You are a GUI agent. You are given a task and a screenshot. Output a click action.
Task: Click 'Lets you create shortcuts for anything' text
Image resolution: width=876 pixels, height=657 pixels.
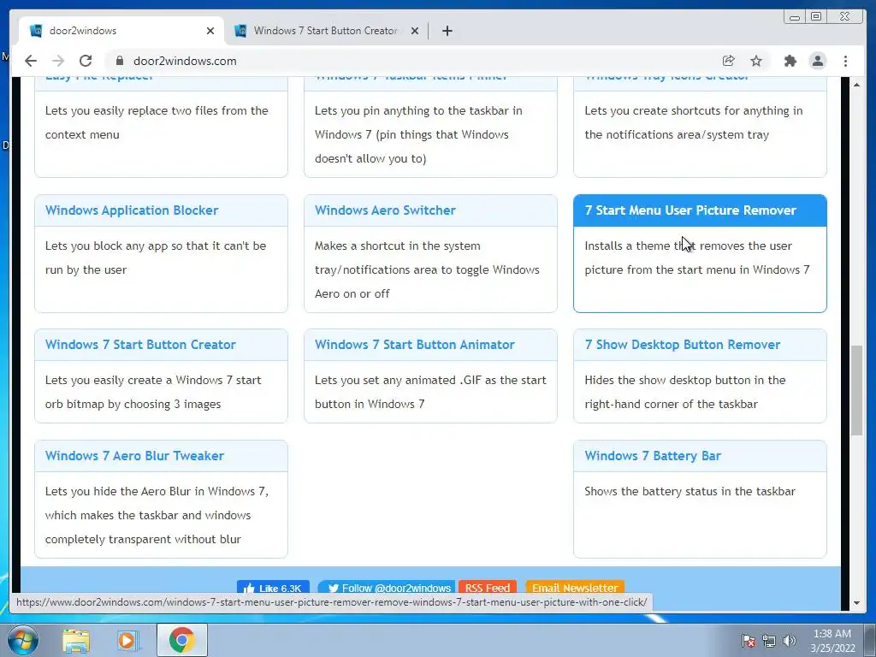[x=693, y=122]
